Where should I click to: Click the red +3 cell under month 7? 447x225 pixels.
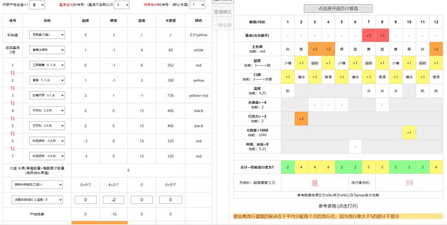click(x=369, y=36)
